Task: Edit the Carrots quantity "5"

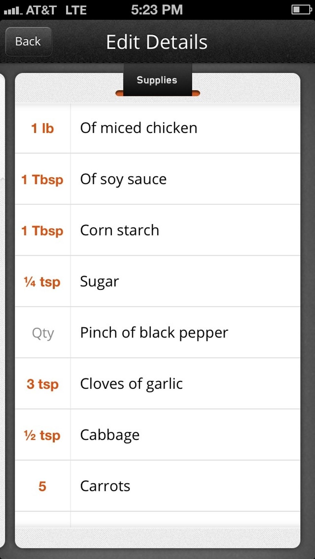Action: tap(42, 486)
